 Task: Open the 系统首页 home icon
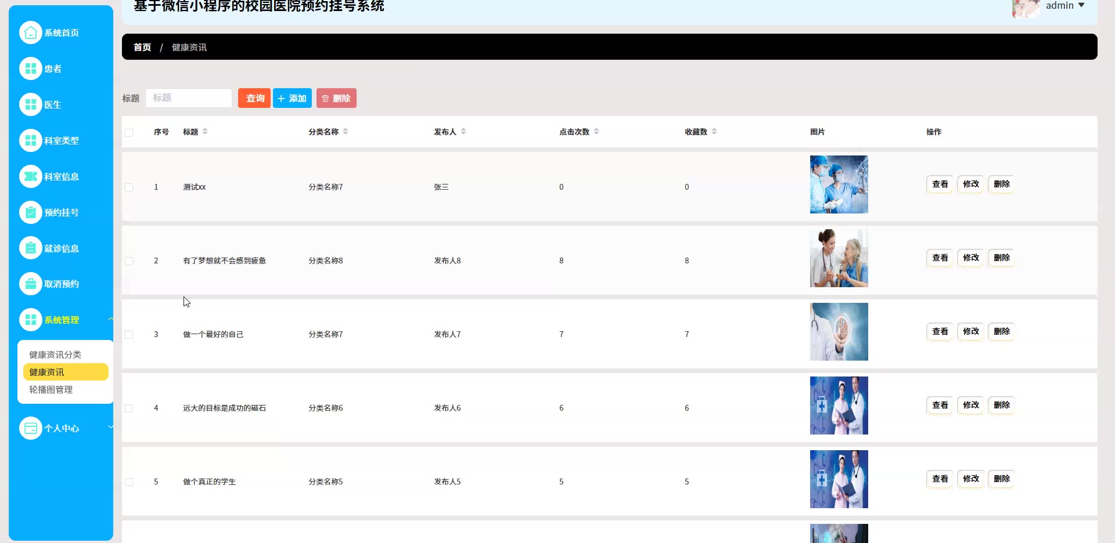pyautogui.click(x=31, y=32)
